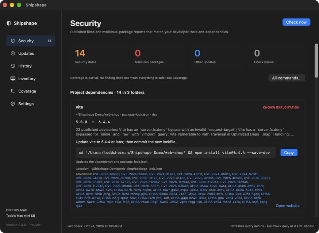This screenshot has width=319, height=233.
Task: Click the Coverage is partial notice text
Action: tap(129, 78)
